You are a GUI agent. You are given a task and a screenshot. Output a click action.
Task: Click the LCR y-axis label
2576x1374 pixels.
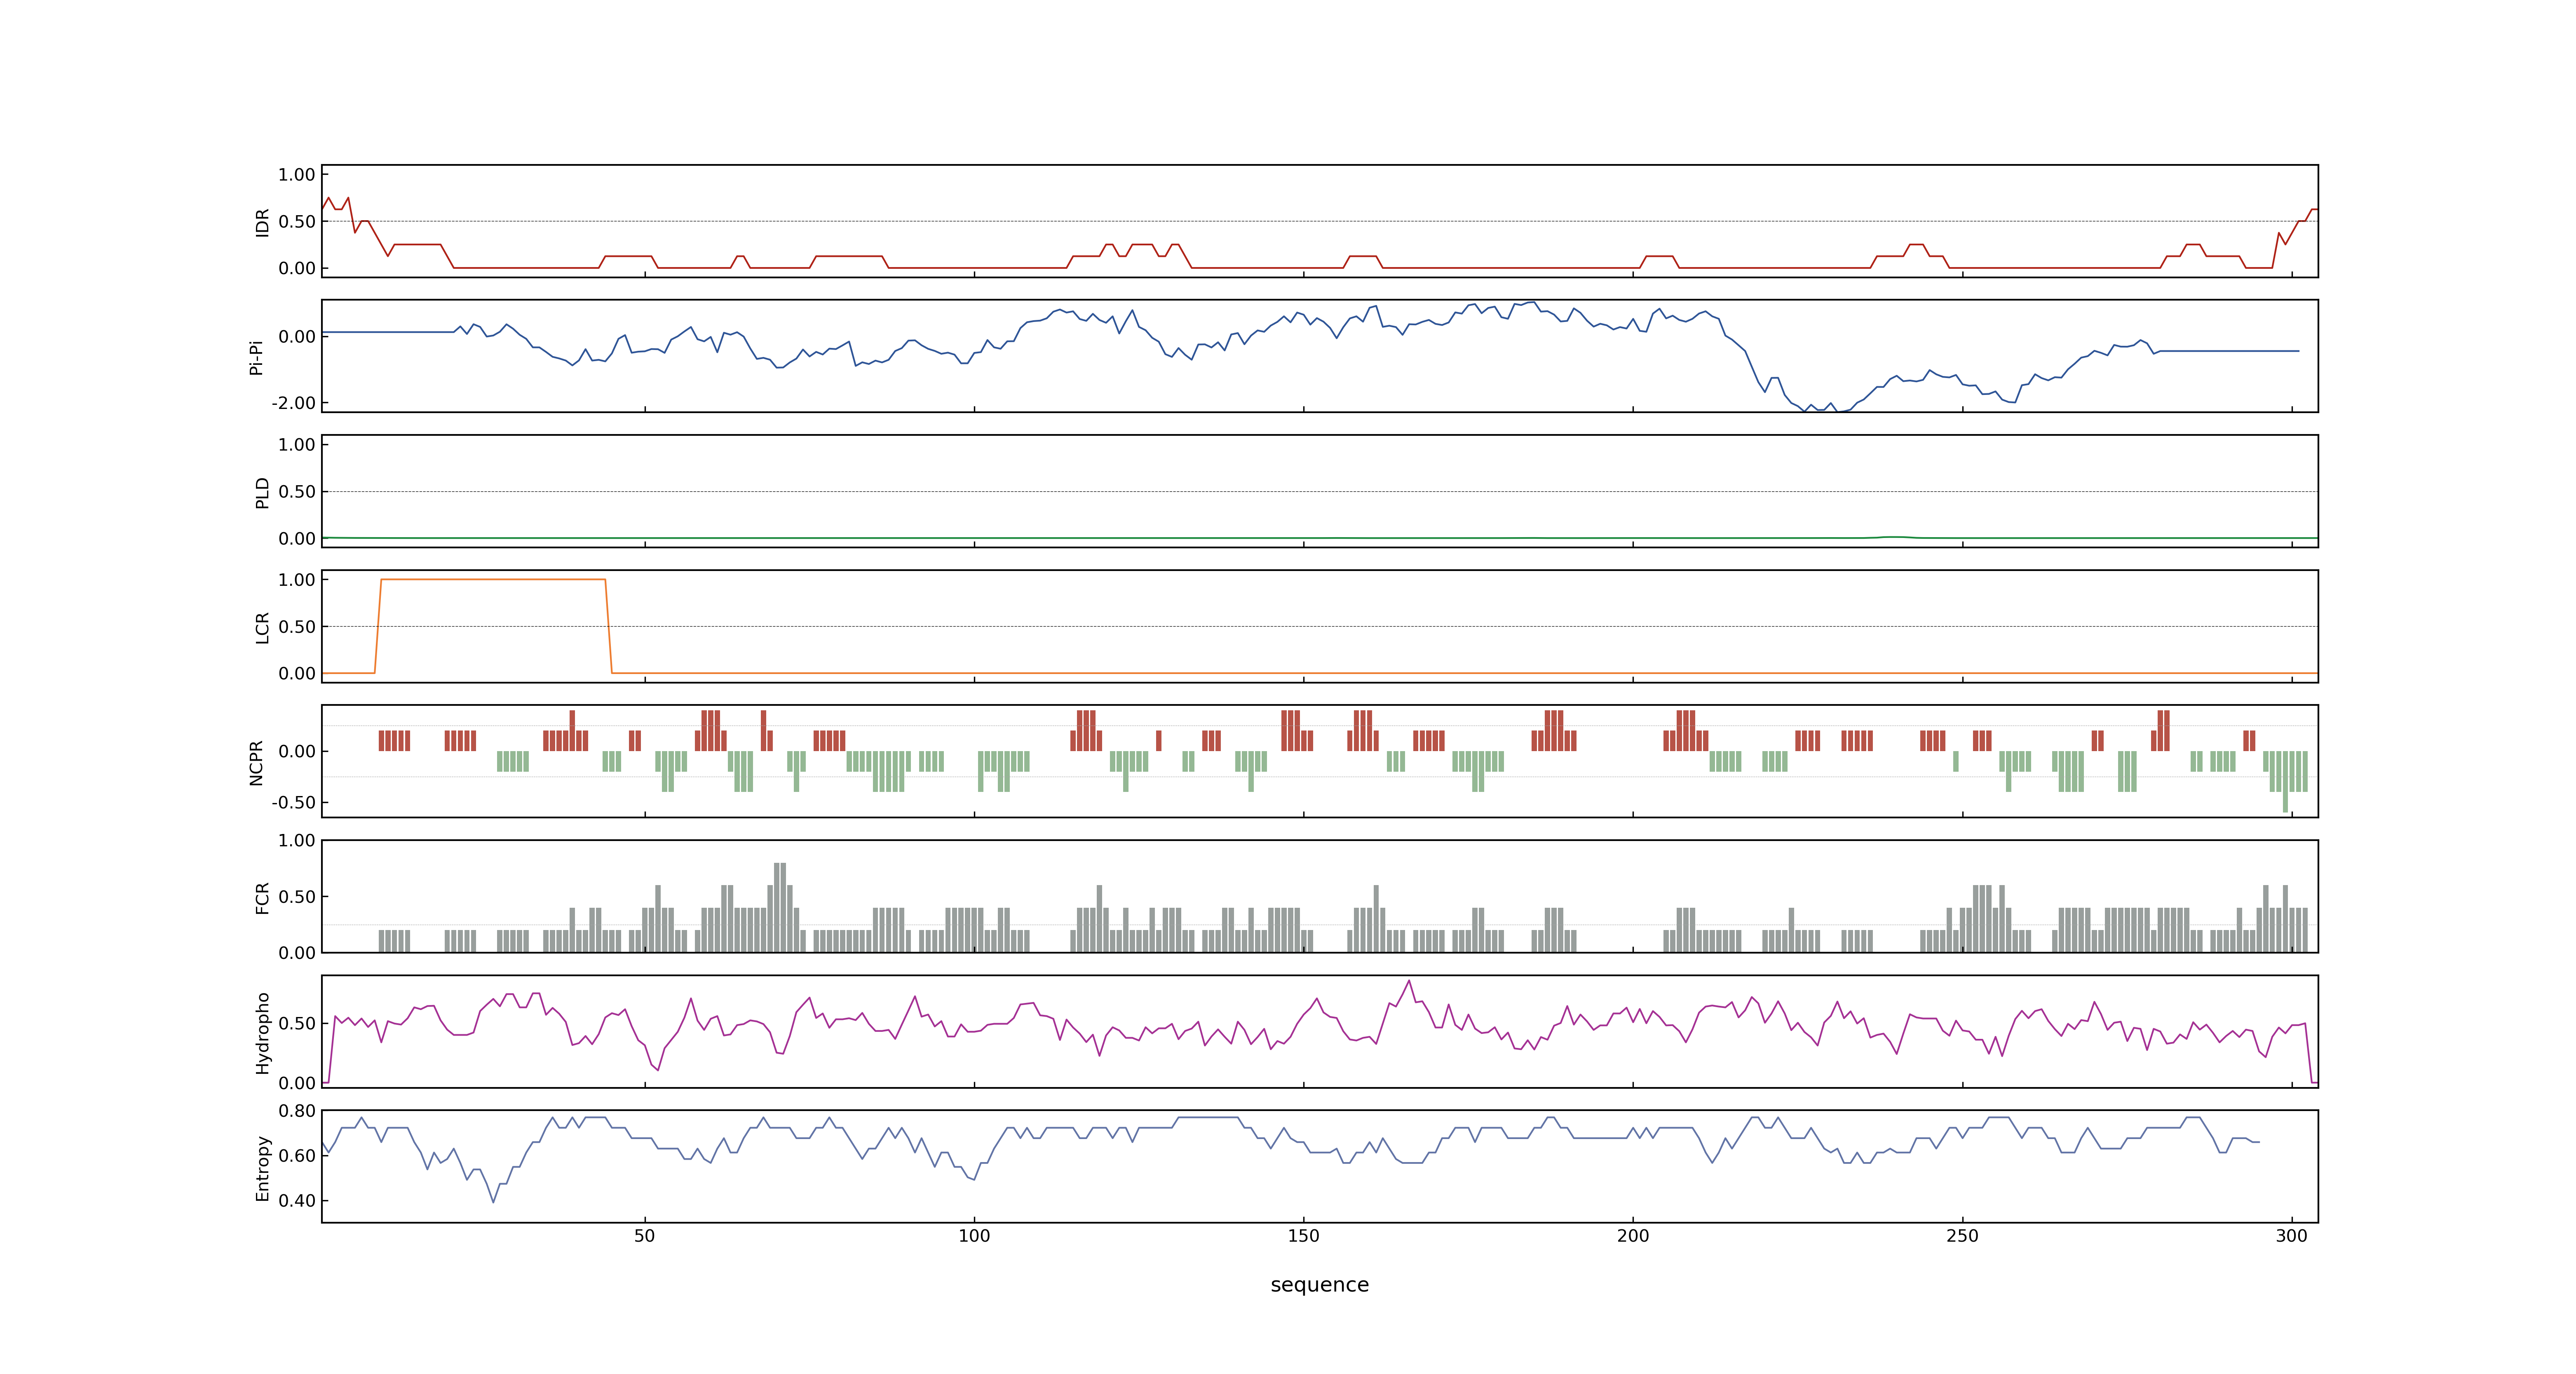(x=262, y=627)
